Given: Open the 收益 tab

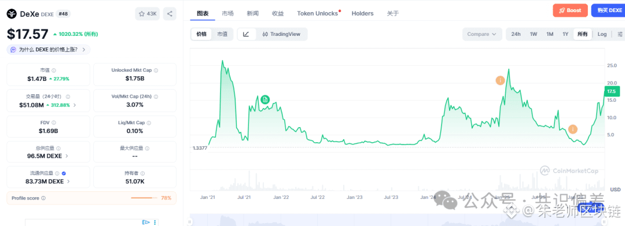Looking at the screenshot, I should (278, 13).
